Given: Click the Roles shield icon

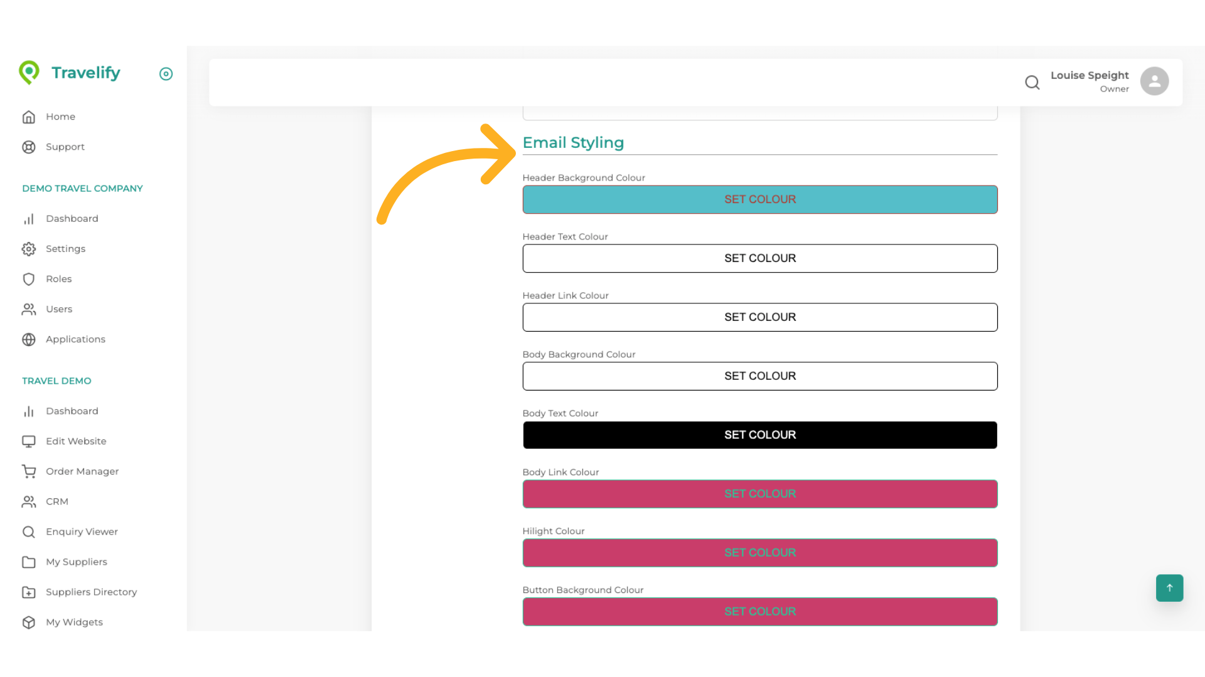Looking at the screenshot, I should point(29,279).
